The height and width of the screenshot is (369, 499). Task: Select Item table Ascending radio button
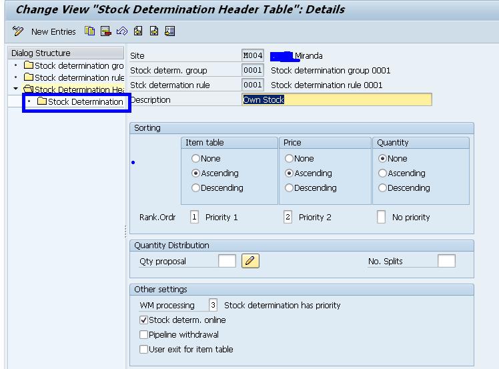195,173
